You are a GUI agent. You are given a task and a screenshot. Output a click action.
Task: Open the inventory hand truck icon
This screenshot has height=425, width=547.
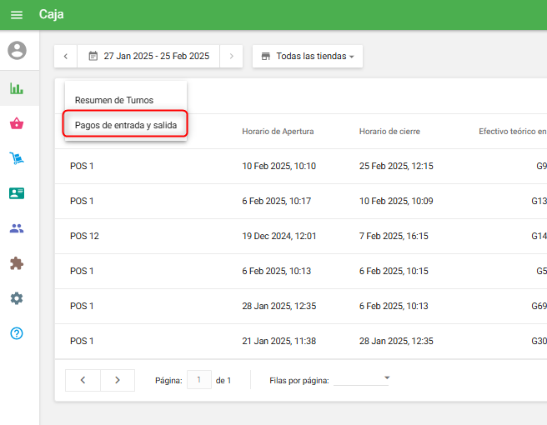click(17, 158)
